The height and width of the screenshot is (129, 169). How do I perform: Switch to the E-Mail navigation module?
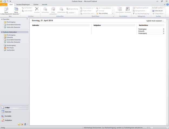14,107
